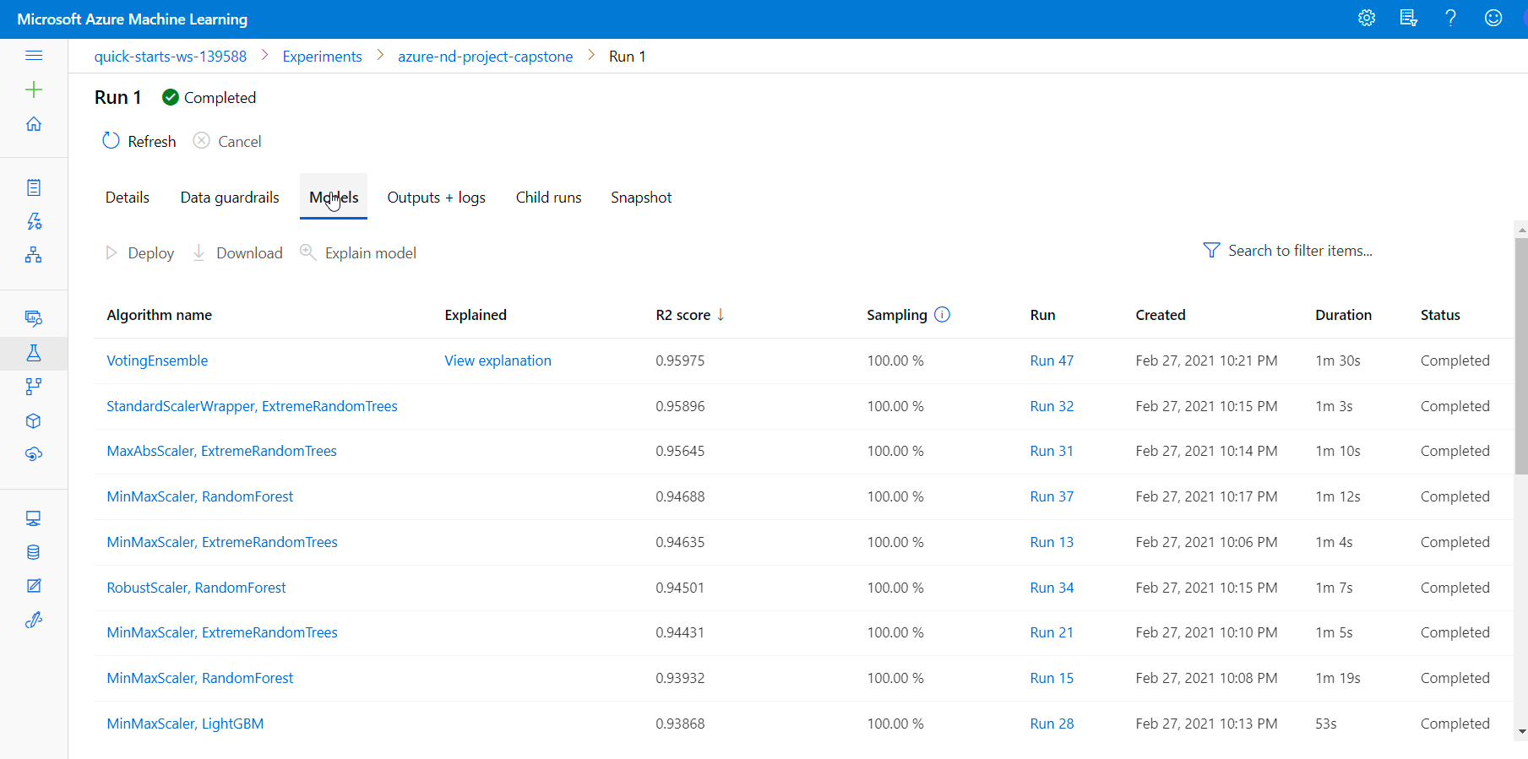Open settings gear in header
Screen dimensions: 1528x759
point(1367,18)
